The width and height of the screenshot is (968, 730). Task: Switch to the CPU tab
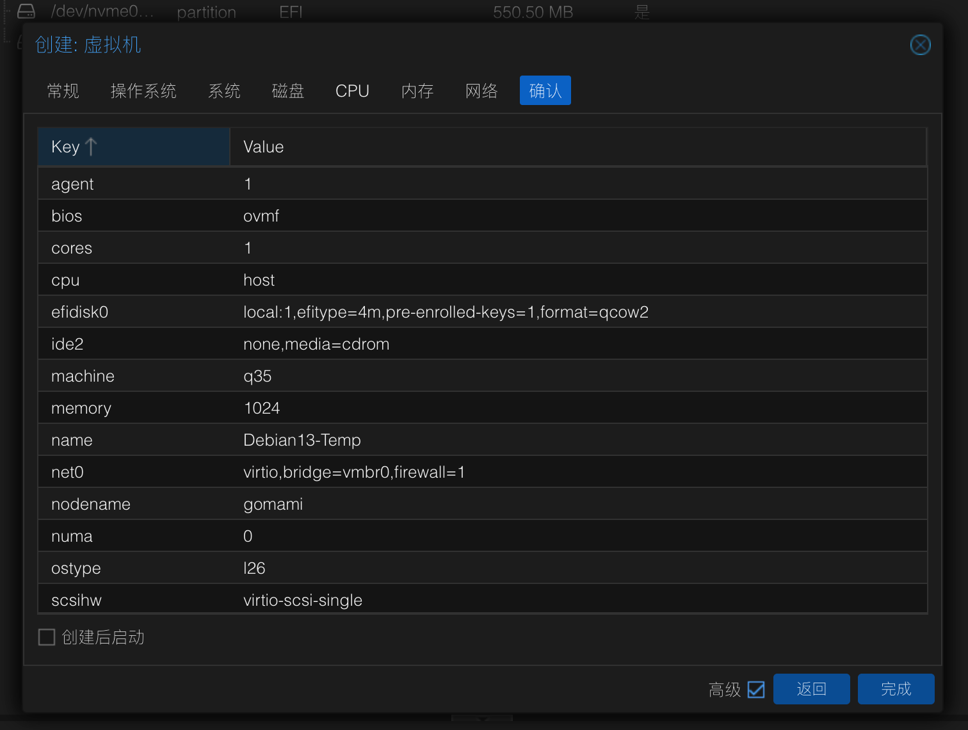point(352,91)
